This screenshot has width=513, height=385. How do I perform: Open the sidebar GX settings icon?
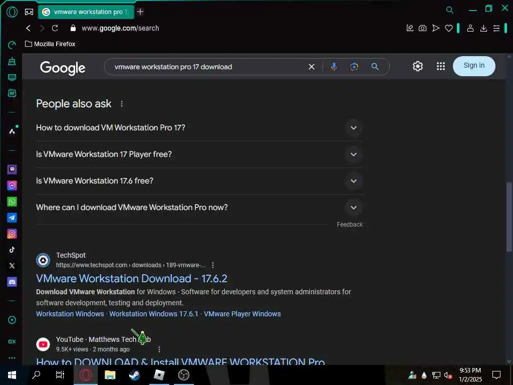[x=12, y=341]
